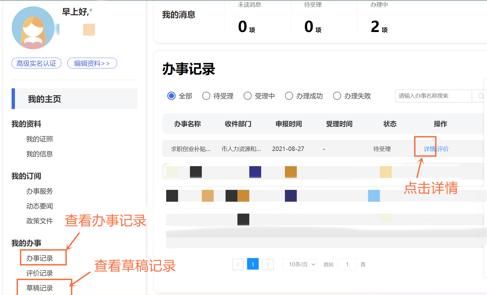This screenshot has height=295, width=487.
Task: Click the 状态 column header
Action: coord(390,124)
